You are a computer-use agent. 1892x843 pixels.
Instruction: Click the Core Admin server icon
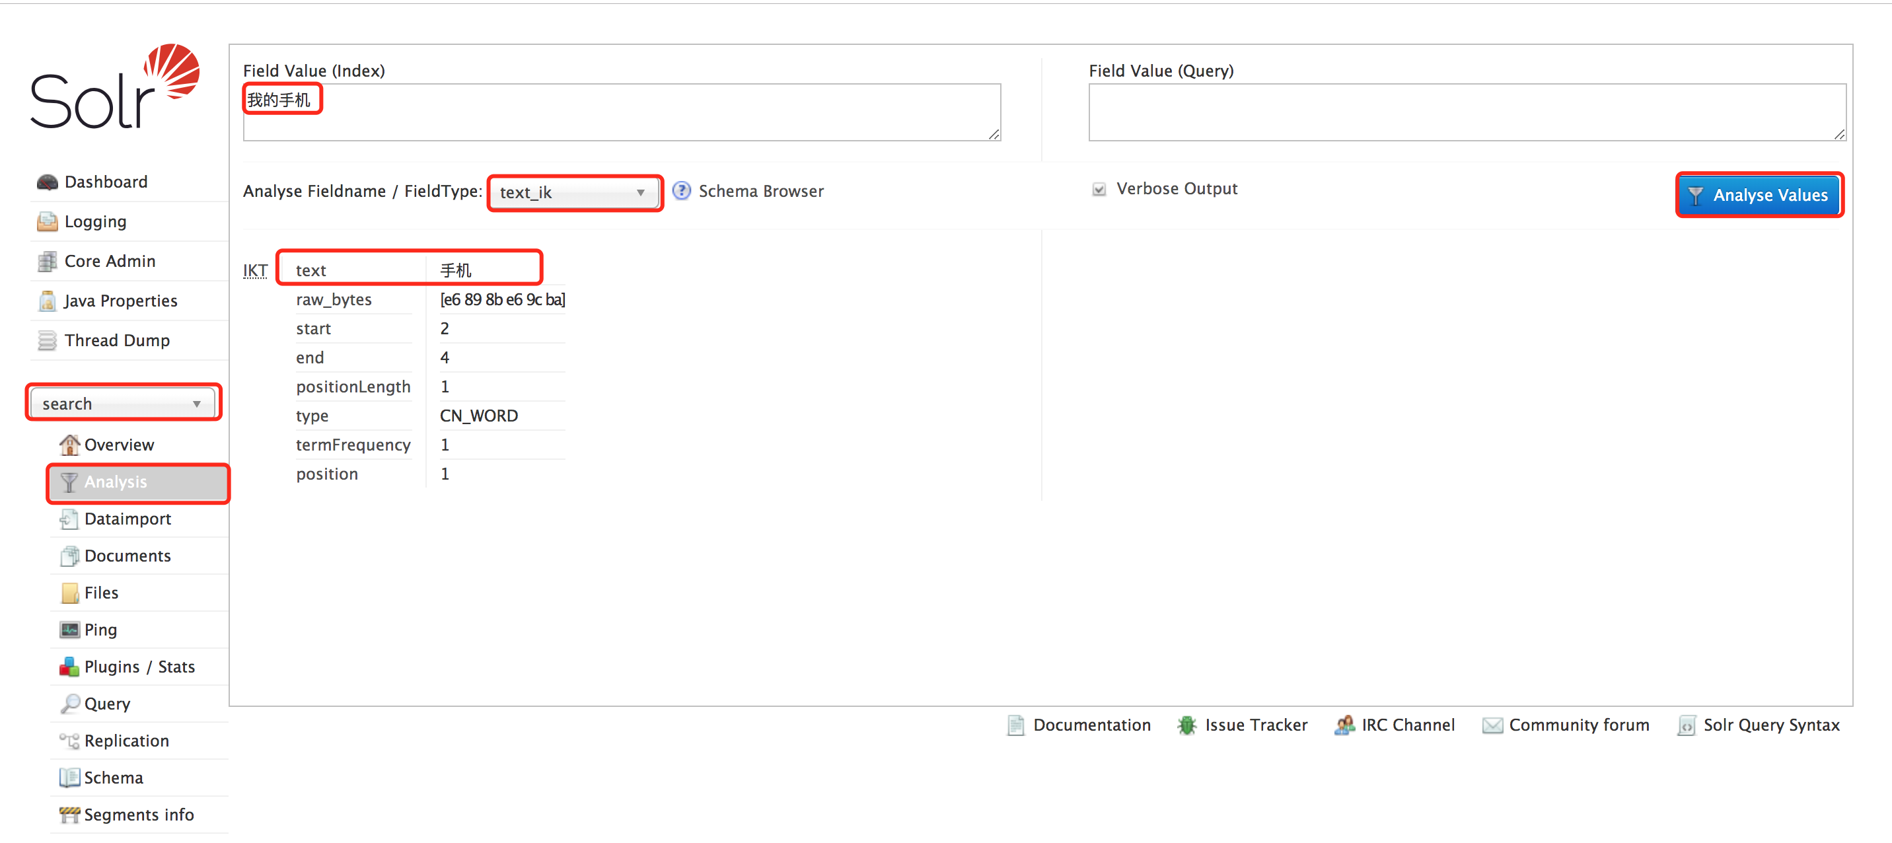(x=47, y=262)
